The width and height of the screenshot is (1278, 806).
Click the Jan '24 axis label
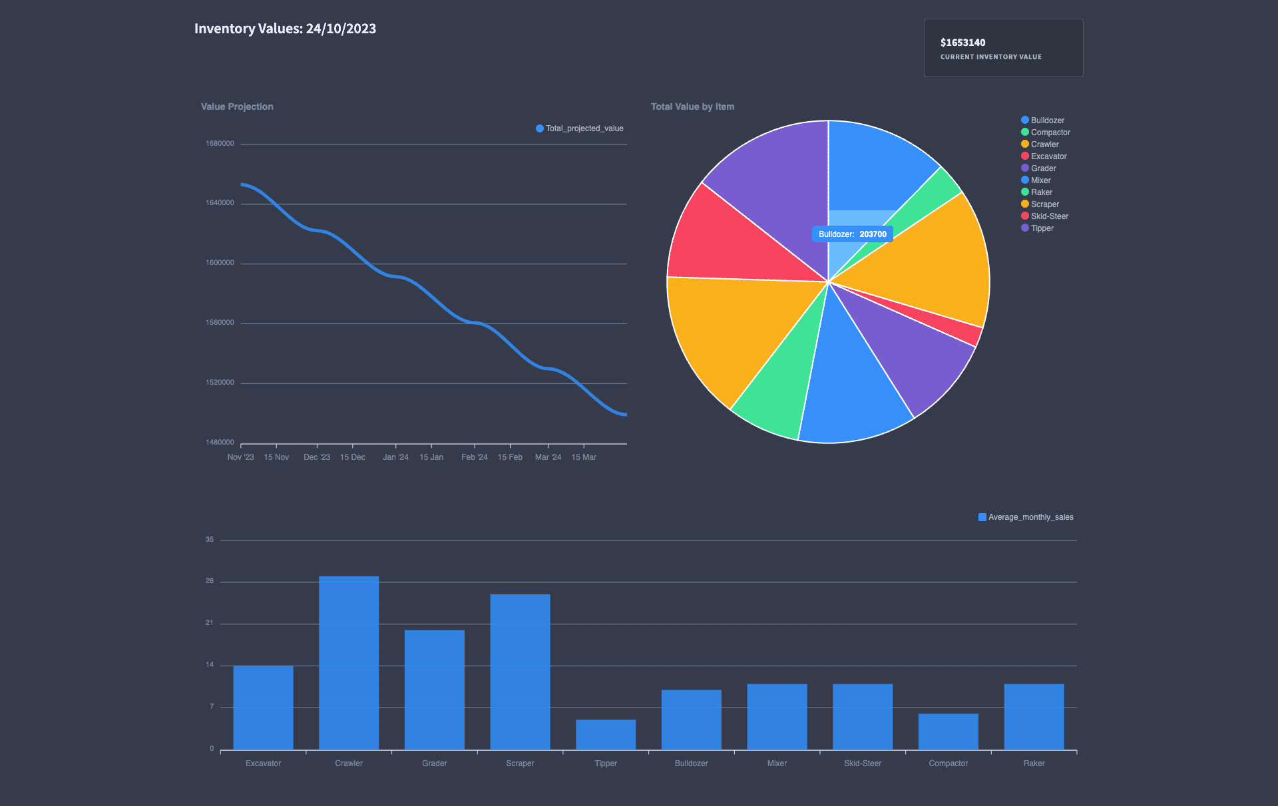click(x=395, y=457)
